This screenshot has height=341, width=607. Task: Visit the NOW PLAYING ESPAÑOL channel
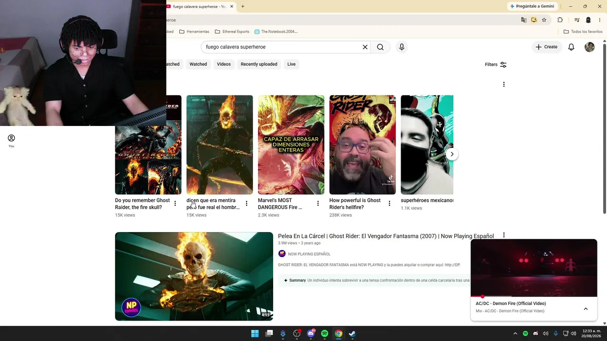[309, 254]
